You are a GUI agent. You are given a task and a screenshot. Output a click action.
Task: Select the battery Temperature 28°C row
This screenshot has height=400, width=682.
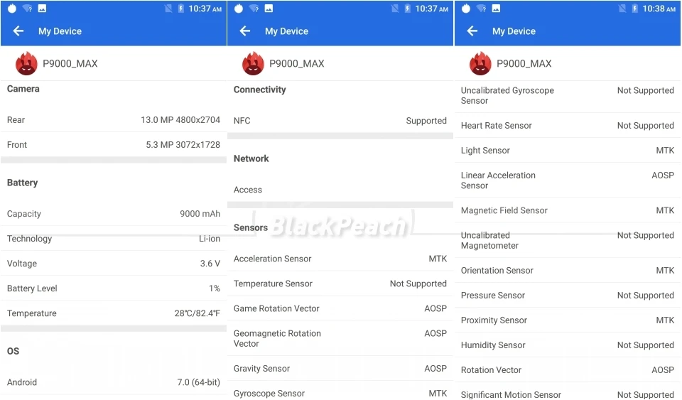click(114, 313)
